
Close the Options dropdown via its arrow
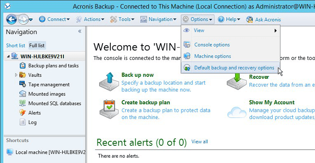point(210,20)
